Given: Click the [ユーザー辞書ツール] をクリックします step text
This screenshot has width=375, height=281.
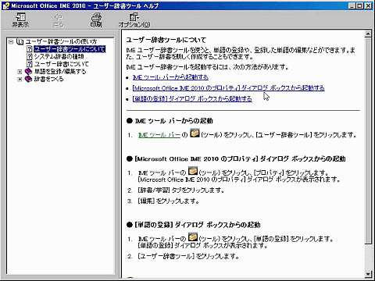Looking at the screenshot, I should tap(188, 257).
